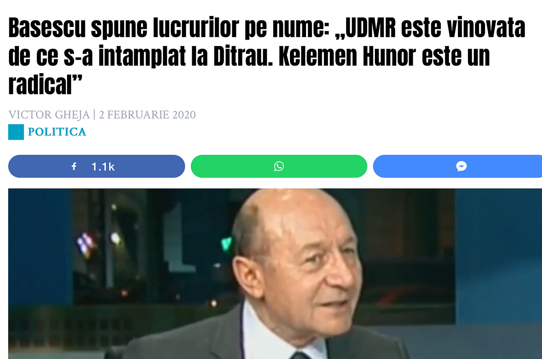Open the article headline starting with "Basescu spune"
The image size is (542, 359).
(x=267, y=56)
